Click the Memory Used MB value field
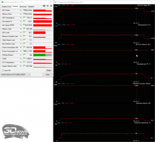 click(x=28, y=29)
